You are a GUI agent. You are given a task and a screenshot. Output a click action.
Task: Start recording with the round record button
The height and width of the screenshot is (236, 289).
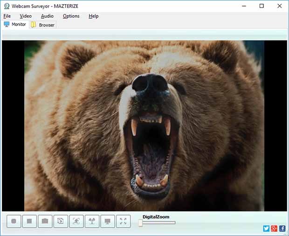[14, 221]
